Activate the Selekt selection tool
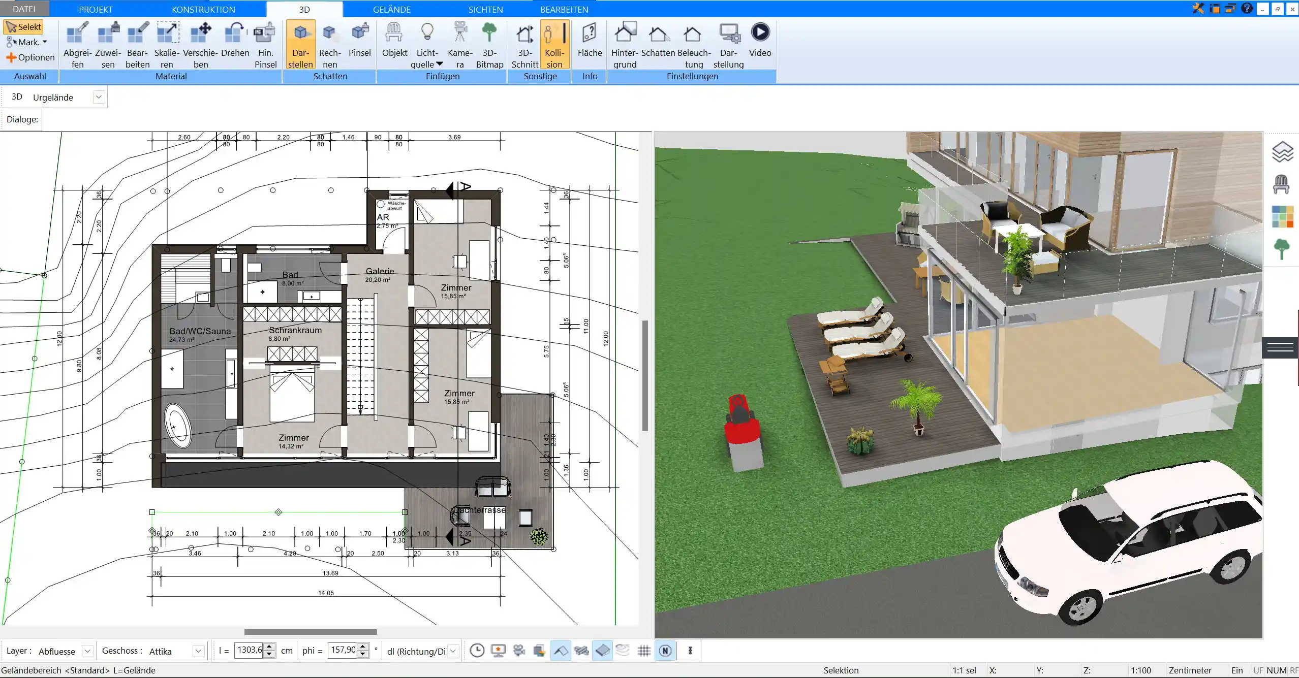The height and width of the screenshot is (678, 1299). click(x=23, y=27)
